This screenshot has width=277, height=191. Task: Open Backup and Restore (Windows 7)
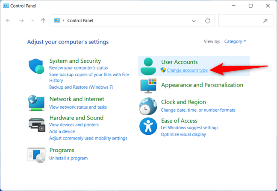click(x=81, y=87)
